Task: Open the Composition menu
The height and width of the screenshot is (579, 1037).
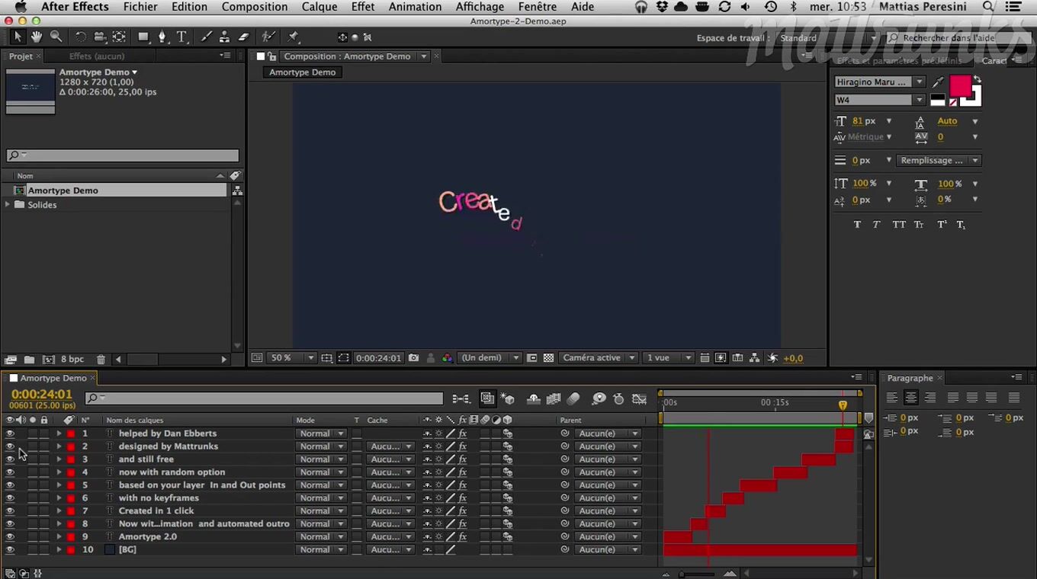Action: [254, 7]
